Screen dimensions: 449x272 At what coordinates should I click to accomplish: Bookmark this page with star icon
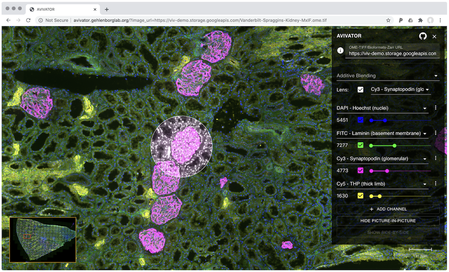click(388, 20)
